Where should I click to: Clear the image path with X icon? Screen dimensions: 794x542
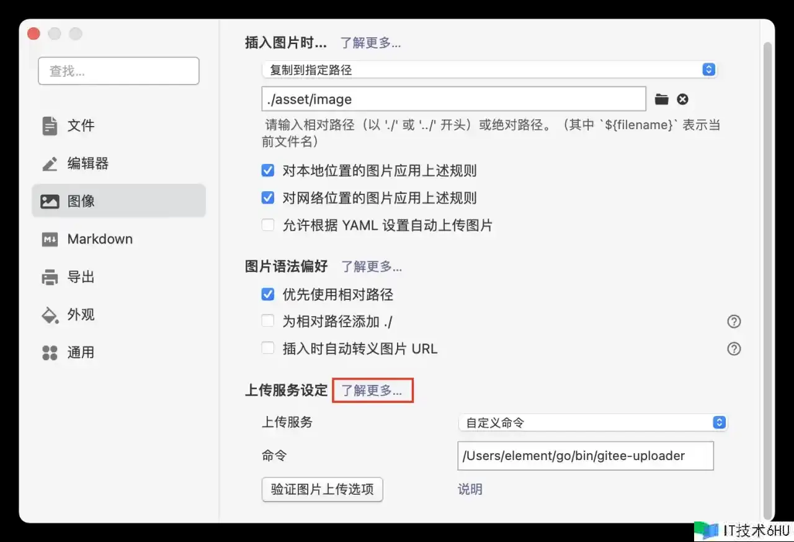coord(682,99)
